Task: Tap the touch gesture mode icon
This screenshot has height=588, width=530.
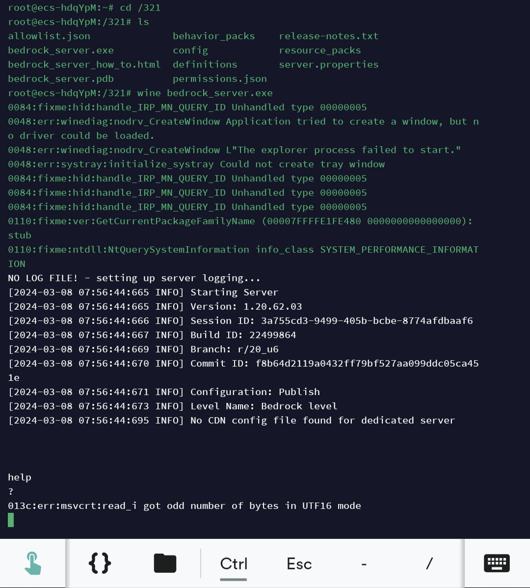Action: click(33, 563)
